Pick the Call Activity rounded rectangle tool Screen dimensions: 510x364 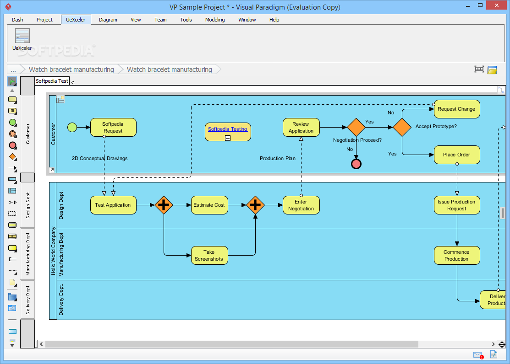(x=12, y=248)
